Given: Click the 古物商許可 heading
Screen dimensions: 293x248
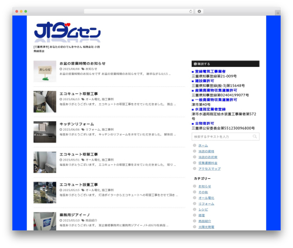Looking at the screenshot, I should point(205,124).
